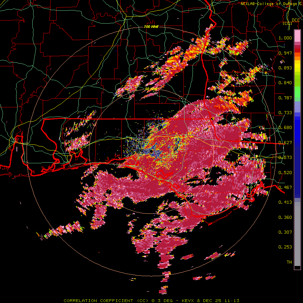Click the 0.573 legend value

285,158
